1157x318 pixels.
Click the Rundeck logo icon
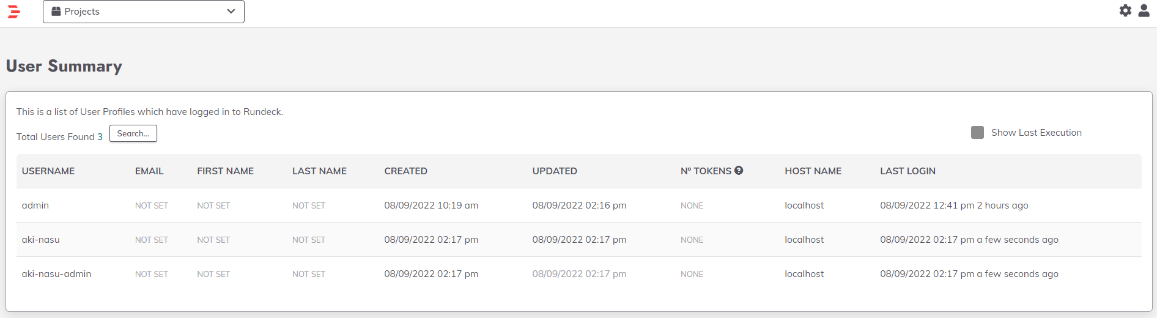[x=13, y=11]
